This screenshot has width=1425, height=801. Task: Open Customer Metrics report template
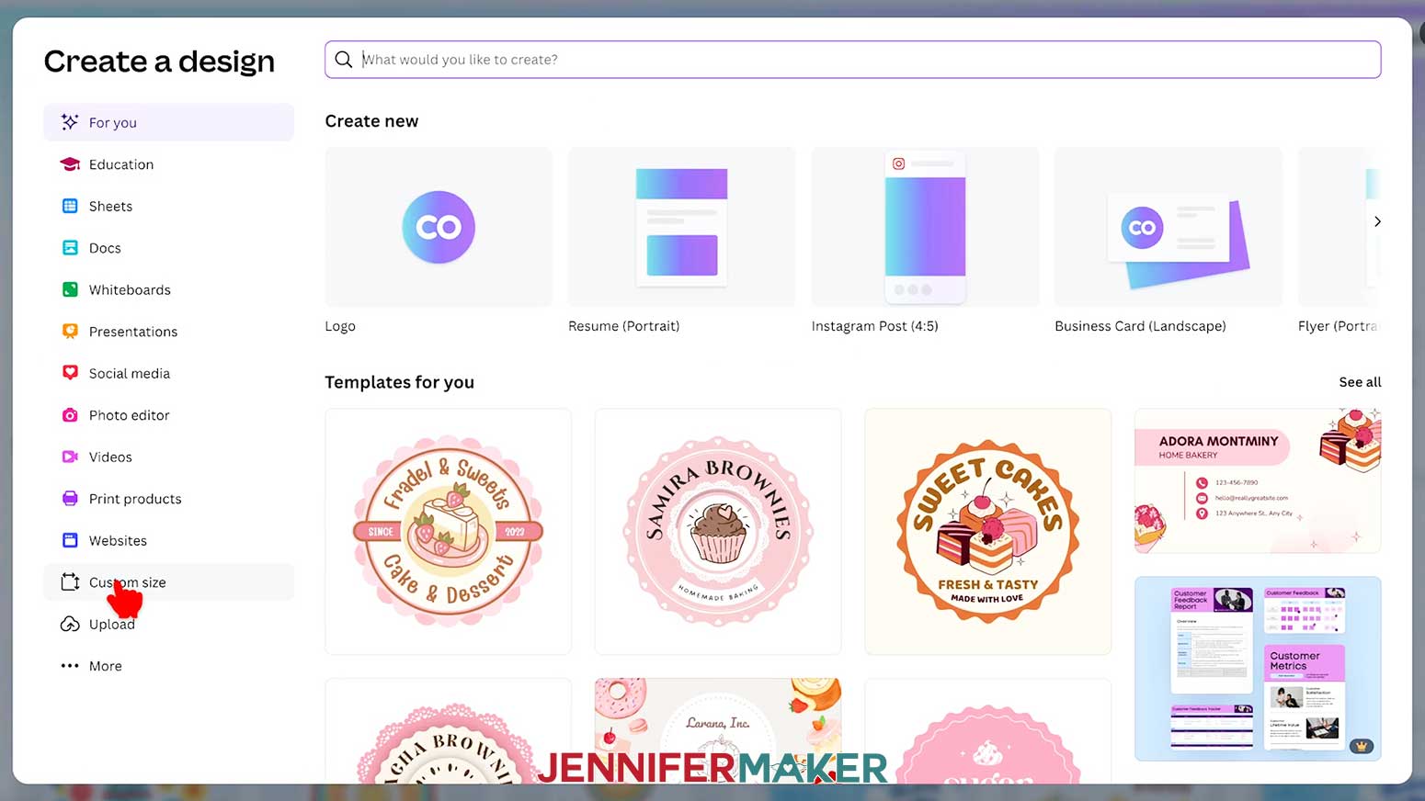1258,669
